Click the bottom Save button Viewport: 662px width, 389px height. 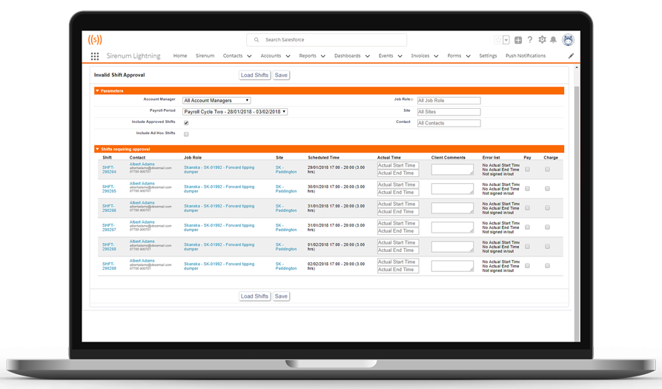(x=281, y=296)
